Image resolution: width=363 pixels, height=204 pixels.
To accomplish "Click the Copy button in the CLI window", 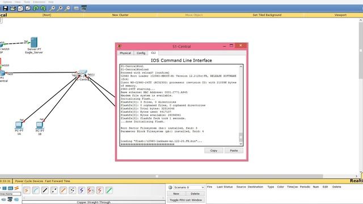I will coord(214,151).
